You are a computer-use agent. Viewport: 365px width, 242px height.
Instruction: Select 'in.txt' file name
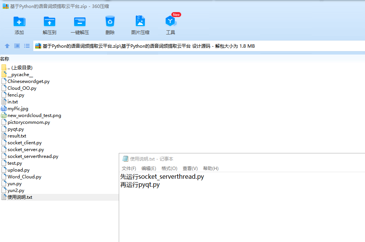(12, 101)
